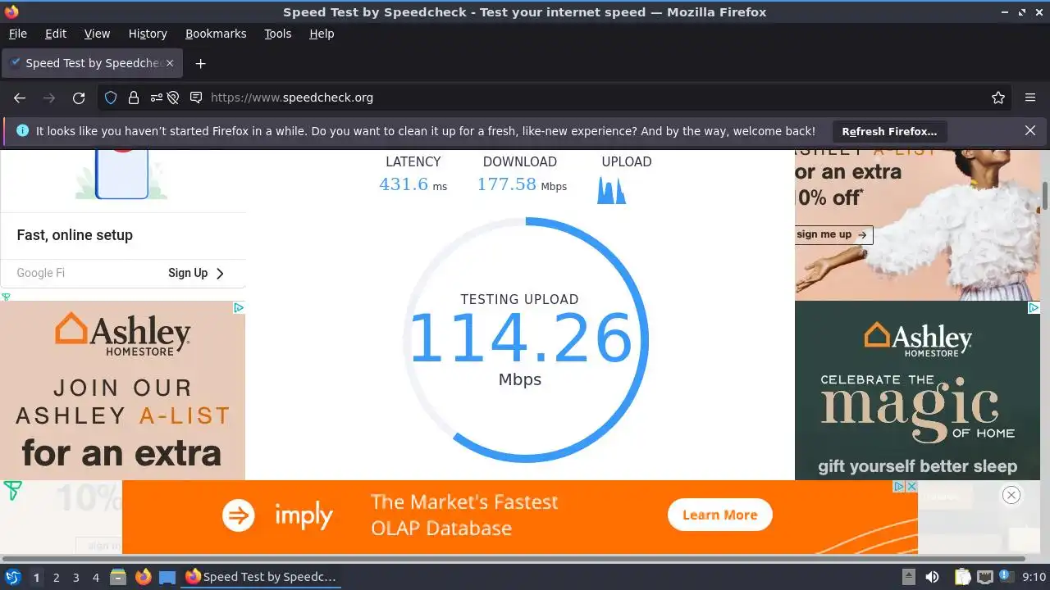This screenshot has height=590, width=1050.
Task: Reload the current page
Action: point(79,98)
